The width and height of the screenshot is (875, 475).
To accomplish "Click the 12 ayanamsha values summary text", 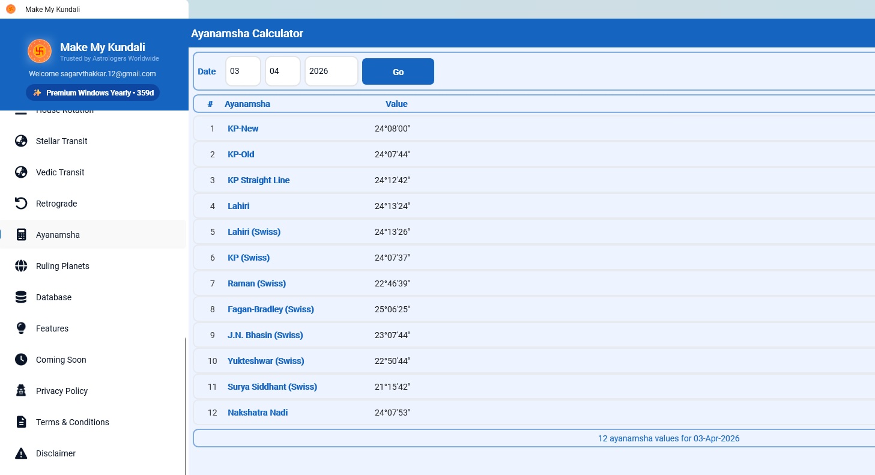I will coord(669,438).
